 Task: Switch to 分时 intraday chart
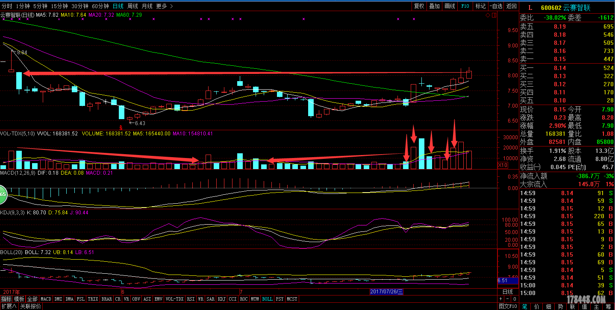(7, 6)
